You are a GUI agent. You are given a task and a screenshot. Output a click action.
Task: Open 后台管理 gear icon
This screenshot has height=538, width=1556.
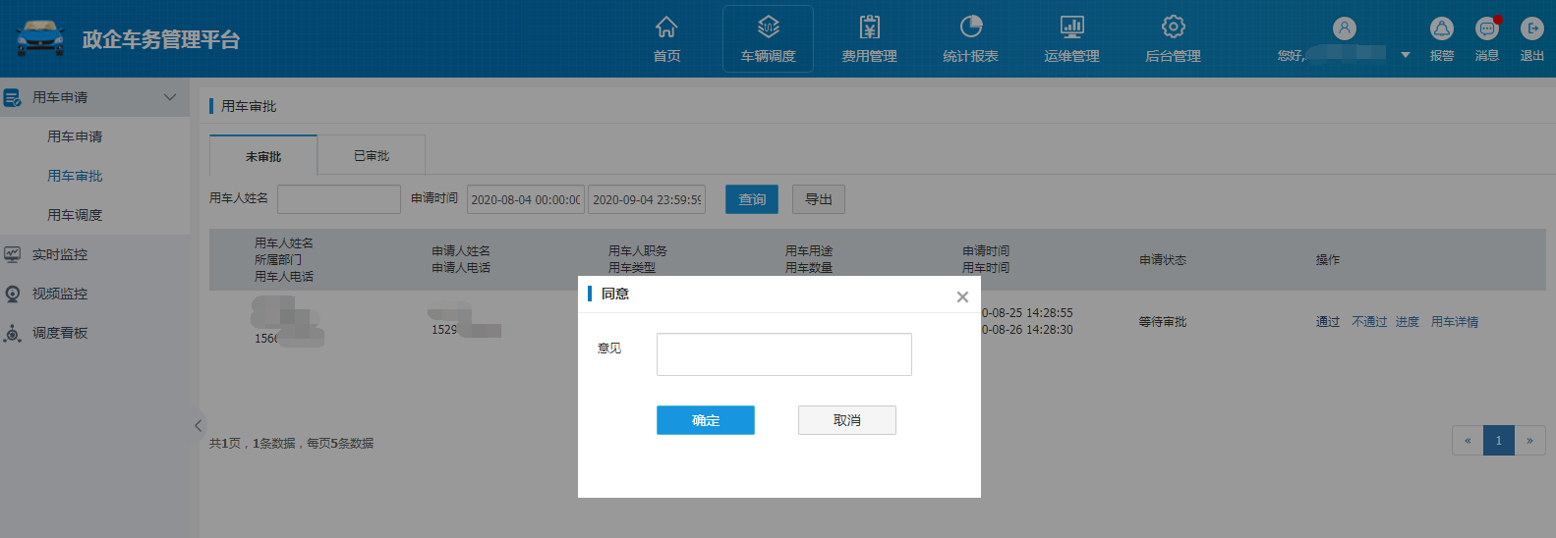(1173, 27)
